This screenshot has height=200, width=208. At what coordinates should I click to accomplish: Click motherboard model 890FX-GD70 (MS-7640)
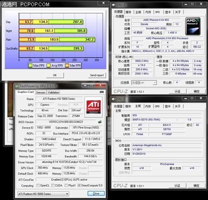146,120
